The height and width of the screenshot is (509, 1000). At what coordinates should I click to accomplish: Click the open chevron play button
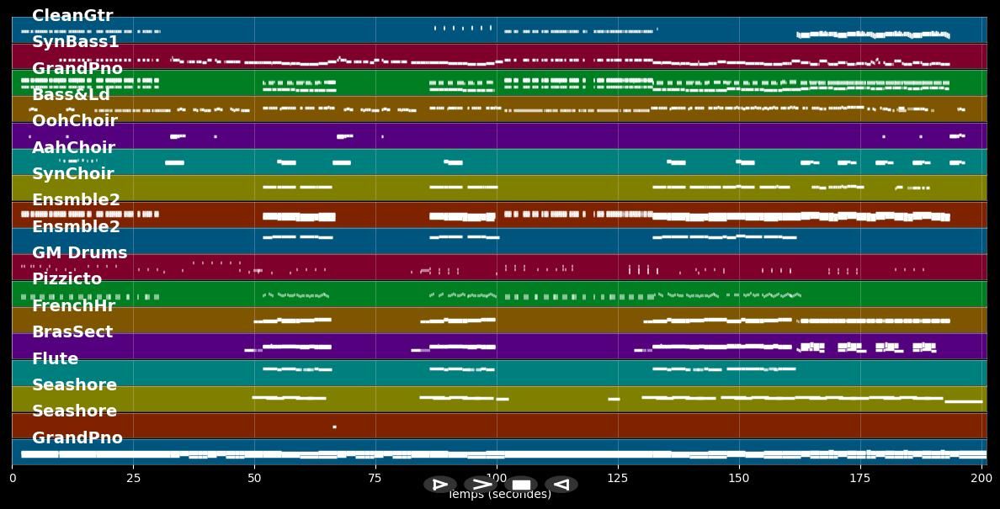481,485
